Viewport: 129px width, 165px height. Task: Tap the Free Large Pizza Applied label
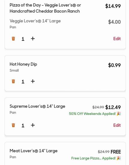96,158
